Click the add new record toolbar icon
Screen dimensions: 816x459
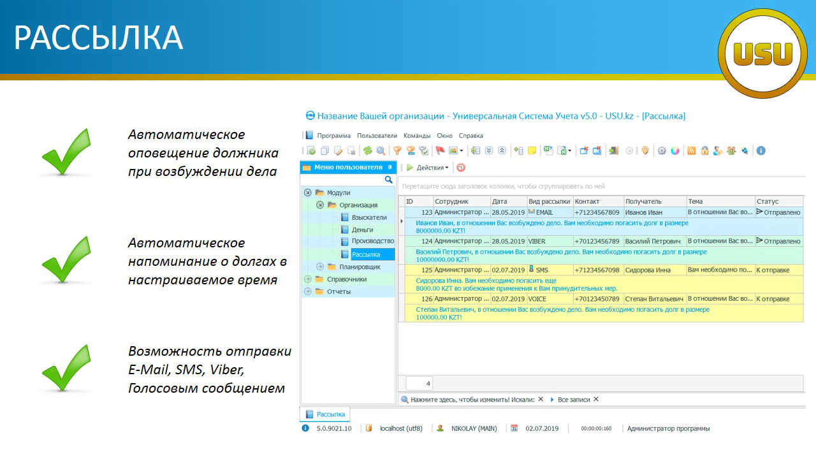(312, 150)
